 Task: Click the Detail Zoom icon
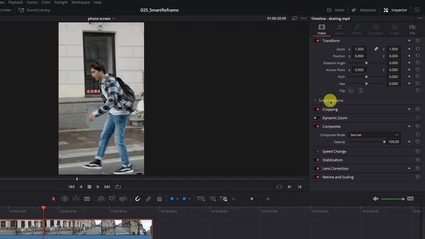213,199
